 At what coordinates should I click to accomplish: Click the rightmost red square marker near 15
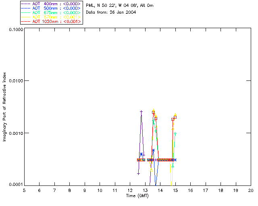coord(175,117)
